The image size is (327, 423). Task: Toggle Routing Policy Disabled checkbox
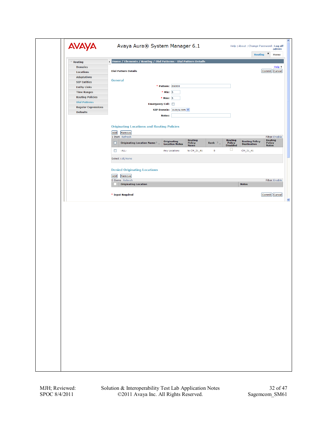click(x=231, y=149)
